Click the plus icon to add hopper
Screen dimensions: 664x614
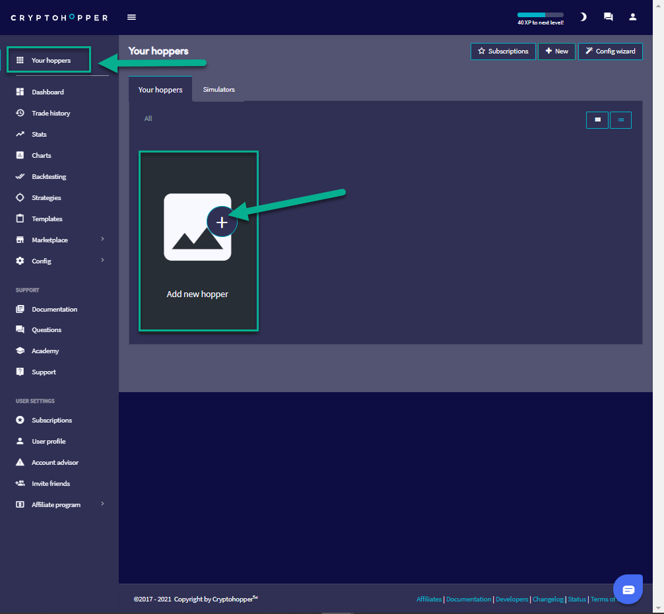click(222, 223)
